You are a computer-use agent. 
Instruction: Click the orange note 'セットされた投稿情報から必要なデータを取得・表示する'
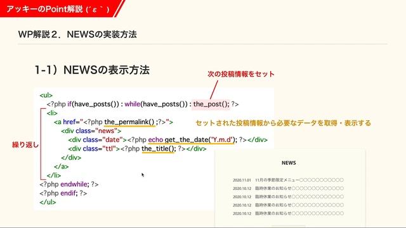tap(284, 123)
